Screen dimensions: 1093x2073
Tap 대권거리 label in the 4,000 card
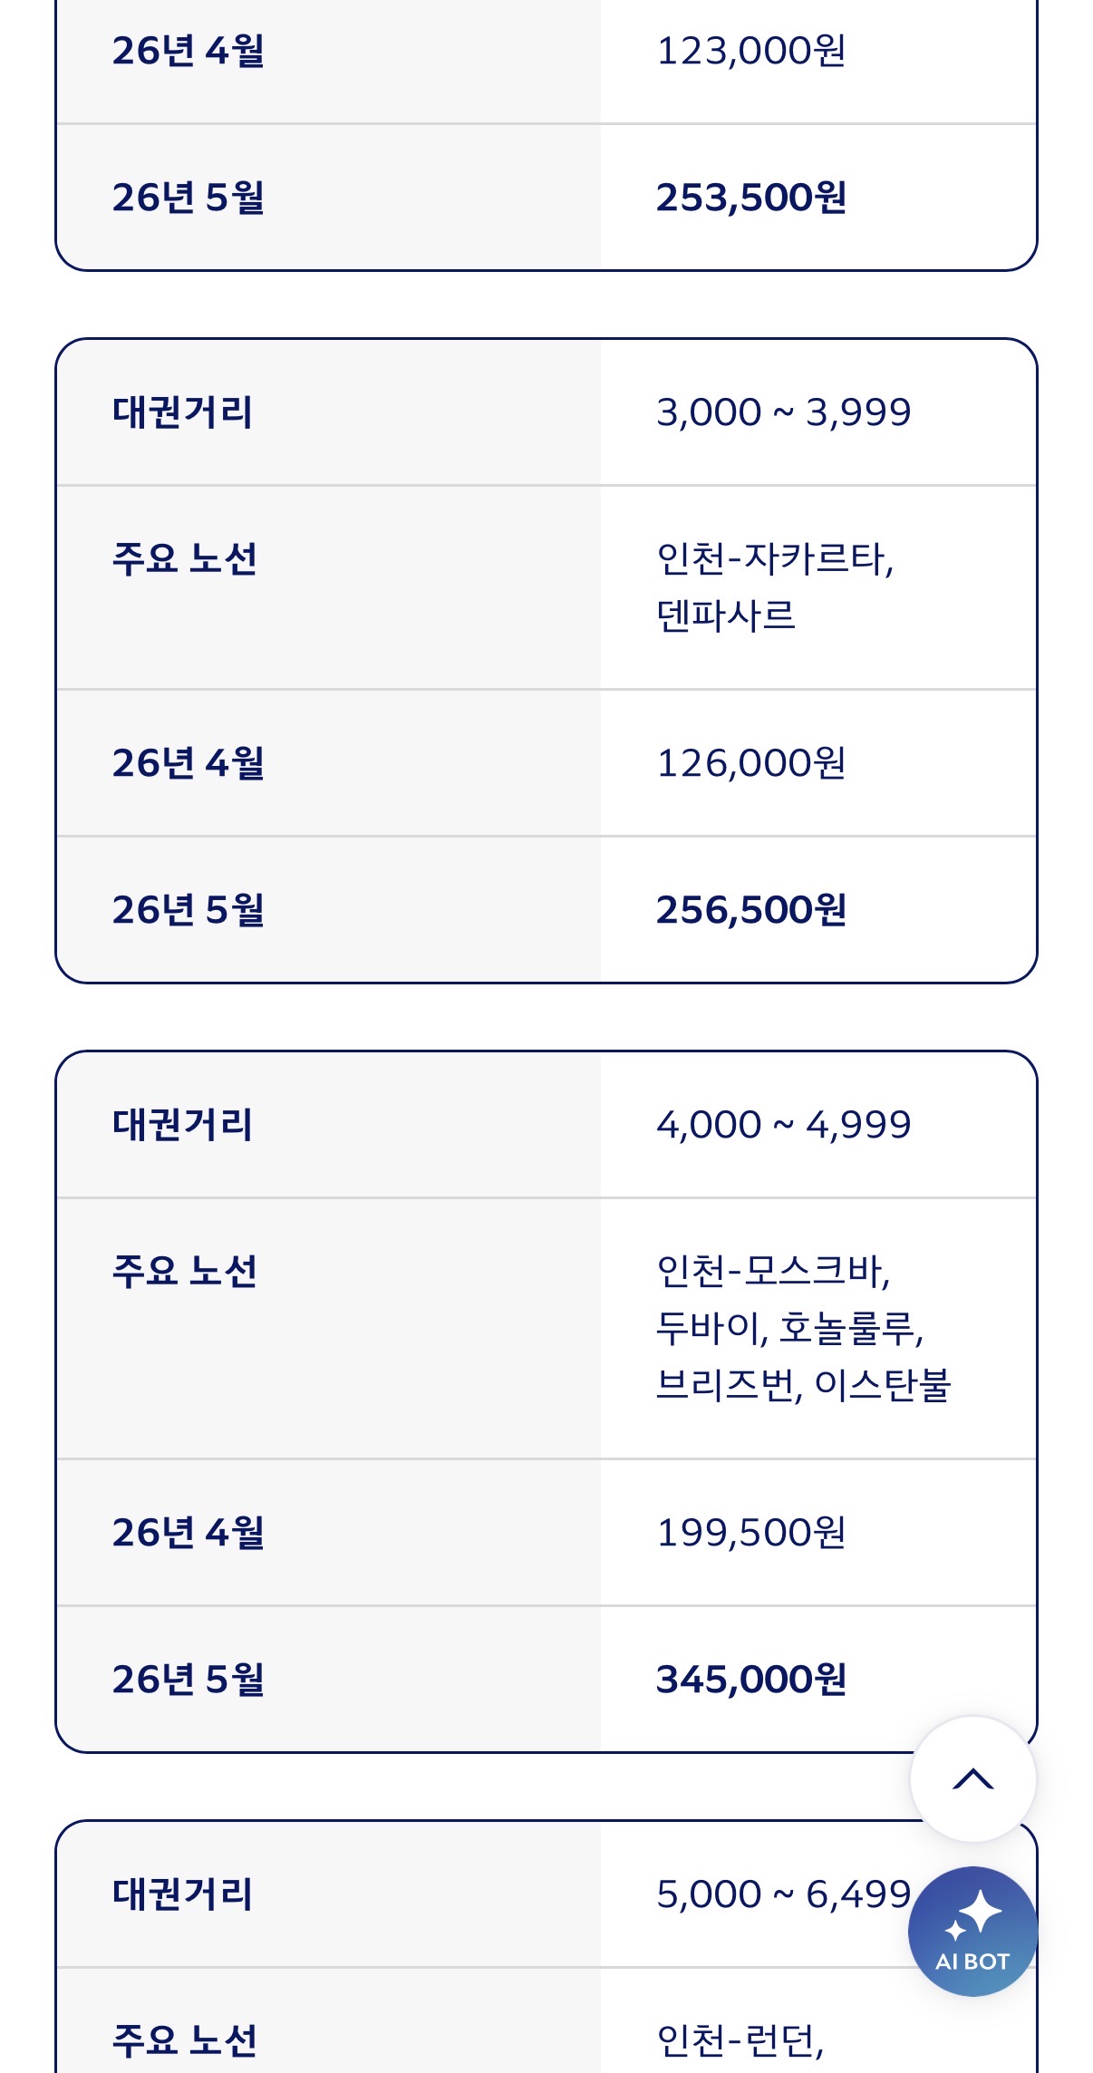(182, 1125)
